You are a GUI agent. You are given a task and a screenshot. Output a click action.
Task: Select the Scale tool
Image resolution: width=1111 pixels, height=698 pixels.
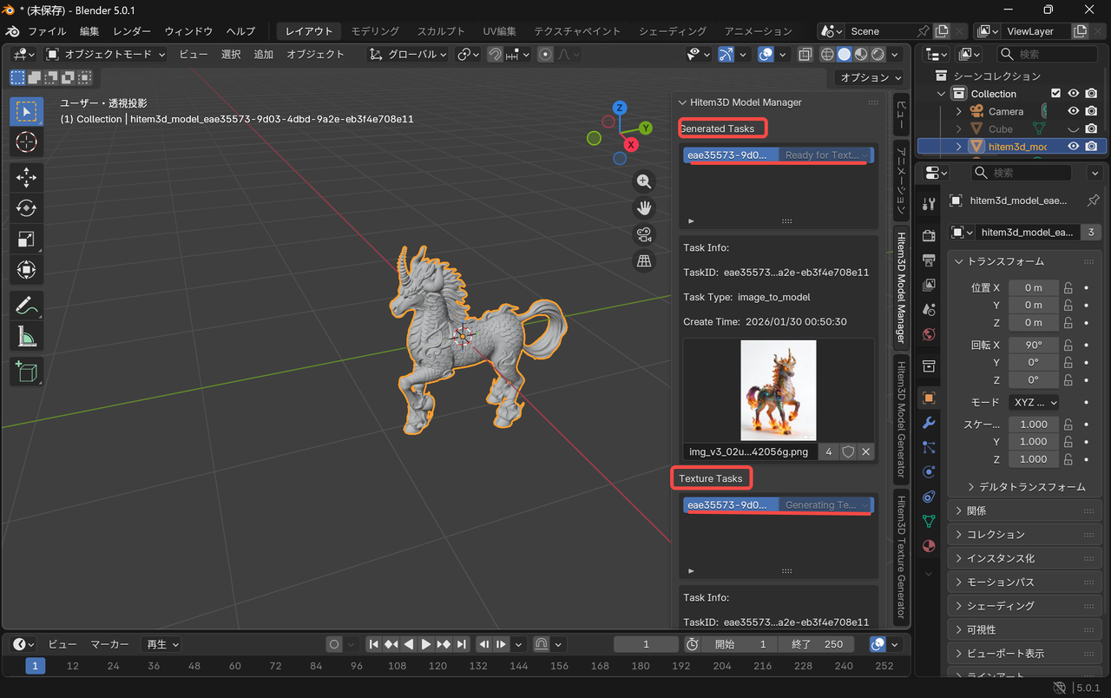pyautogui.click(x=26, y=239)
